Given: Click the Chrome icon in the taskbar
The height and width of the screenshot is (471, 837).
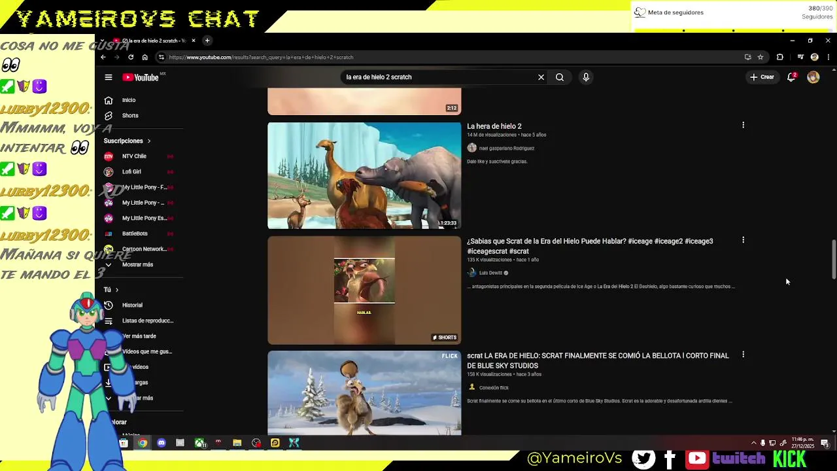Looking at the screenshot, I should pyautogui.click(x=143, y=443).
